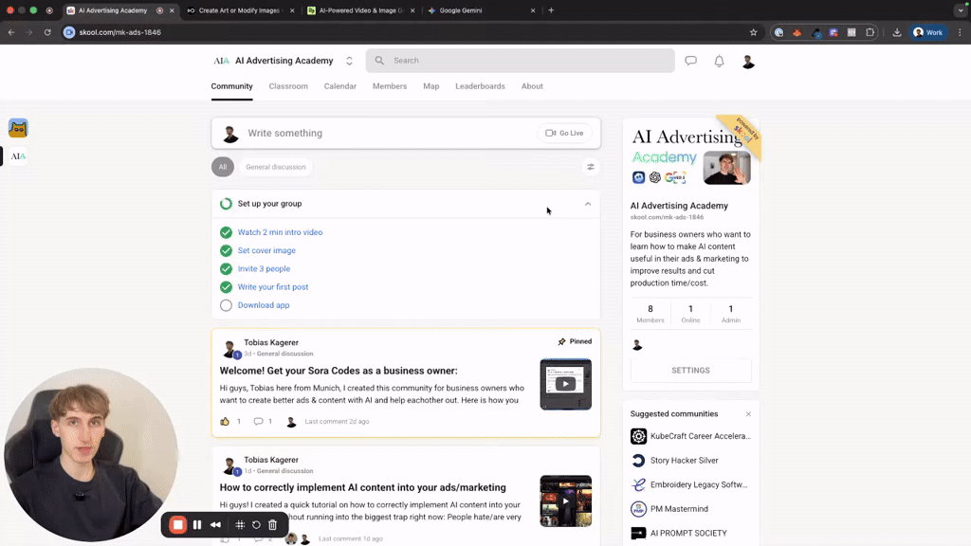Open the Leaderboards tab
This screenshot has height=546, width=971.
(x=480, y=86)
